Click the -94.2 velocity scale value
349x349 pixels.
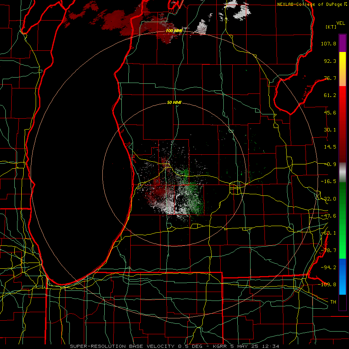coord(328,267)
